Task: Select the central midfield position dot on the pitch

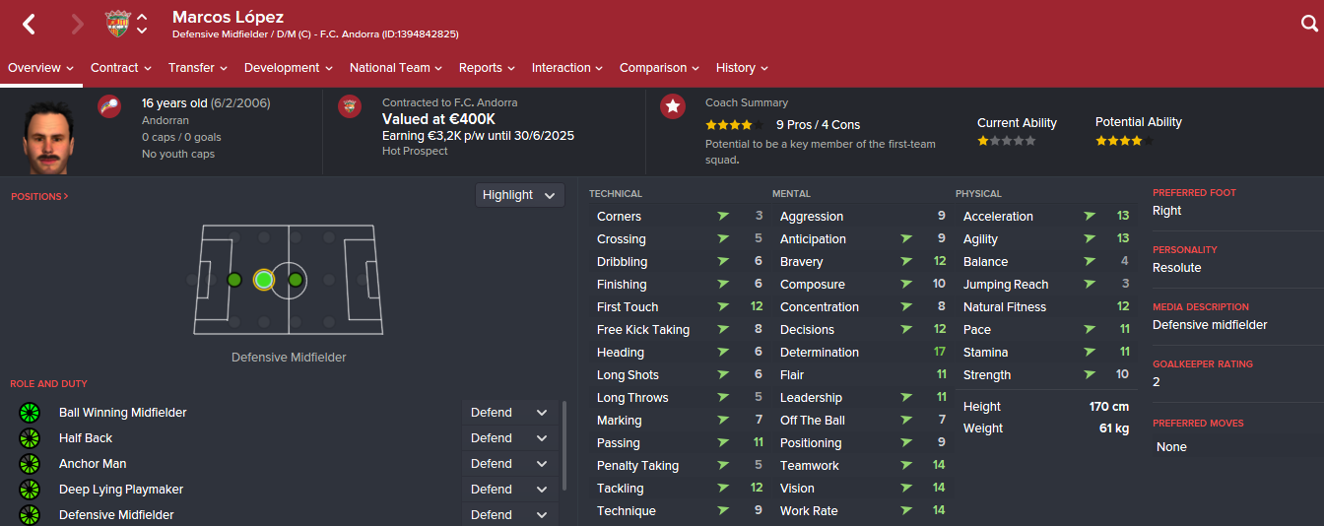Action: click(x=295, y=280)
